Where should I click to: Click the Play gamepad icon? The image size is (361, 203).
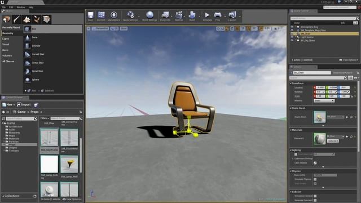218,16
